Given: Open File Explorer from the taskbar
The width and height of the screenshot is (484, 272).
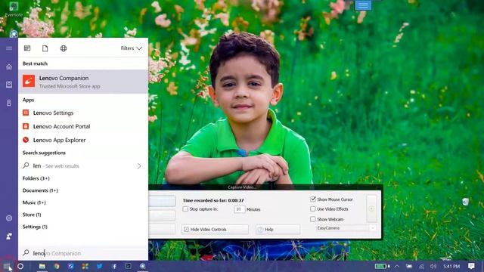Looking at the screenshot, I should coord(42,266).
